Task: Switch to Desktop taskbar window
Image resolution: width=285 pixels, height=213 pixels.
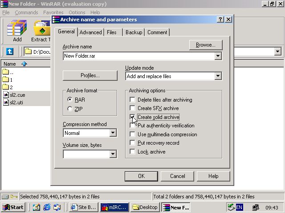Action: pos(146,207)
